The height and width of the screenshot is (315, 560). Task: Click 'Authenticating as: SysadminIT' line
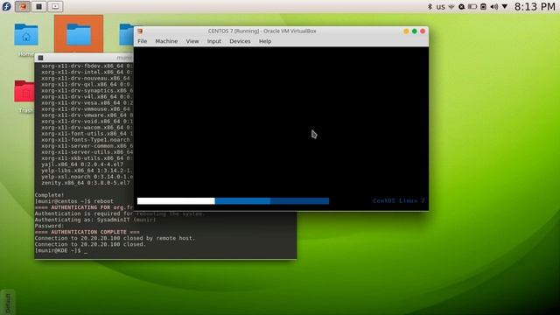click(x=95, y=220)
